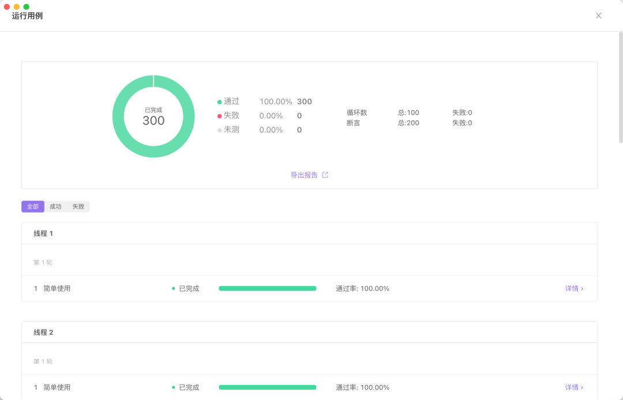Screen dimensions: 623x400
Task: Click the 总:100 value
Action: pyautogui.click(x=408, y=113)
